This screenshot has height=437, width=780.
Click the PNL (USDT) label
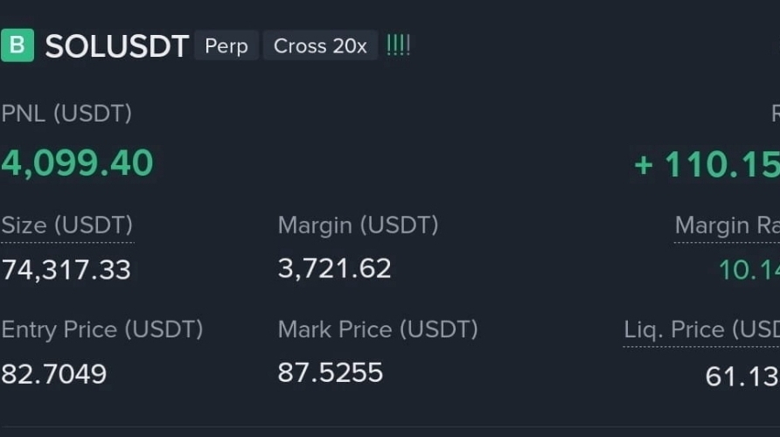click(x=66, y=114)
